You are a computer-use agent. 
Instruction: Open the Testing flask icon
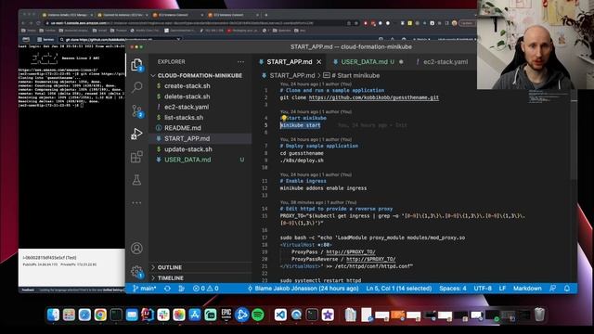tap(136, 180)
